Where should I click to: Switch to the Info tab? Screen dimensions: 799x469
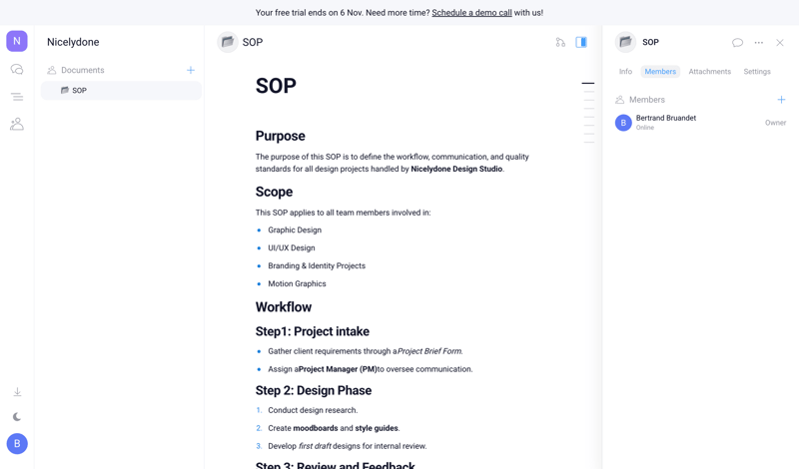(625, 72)
